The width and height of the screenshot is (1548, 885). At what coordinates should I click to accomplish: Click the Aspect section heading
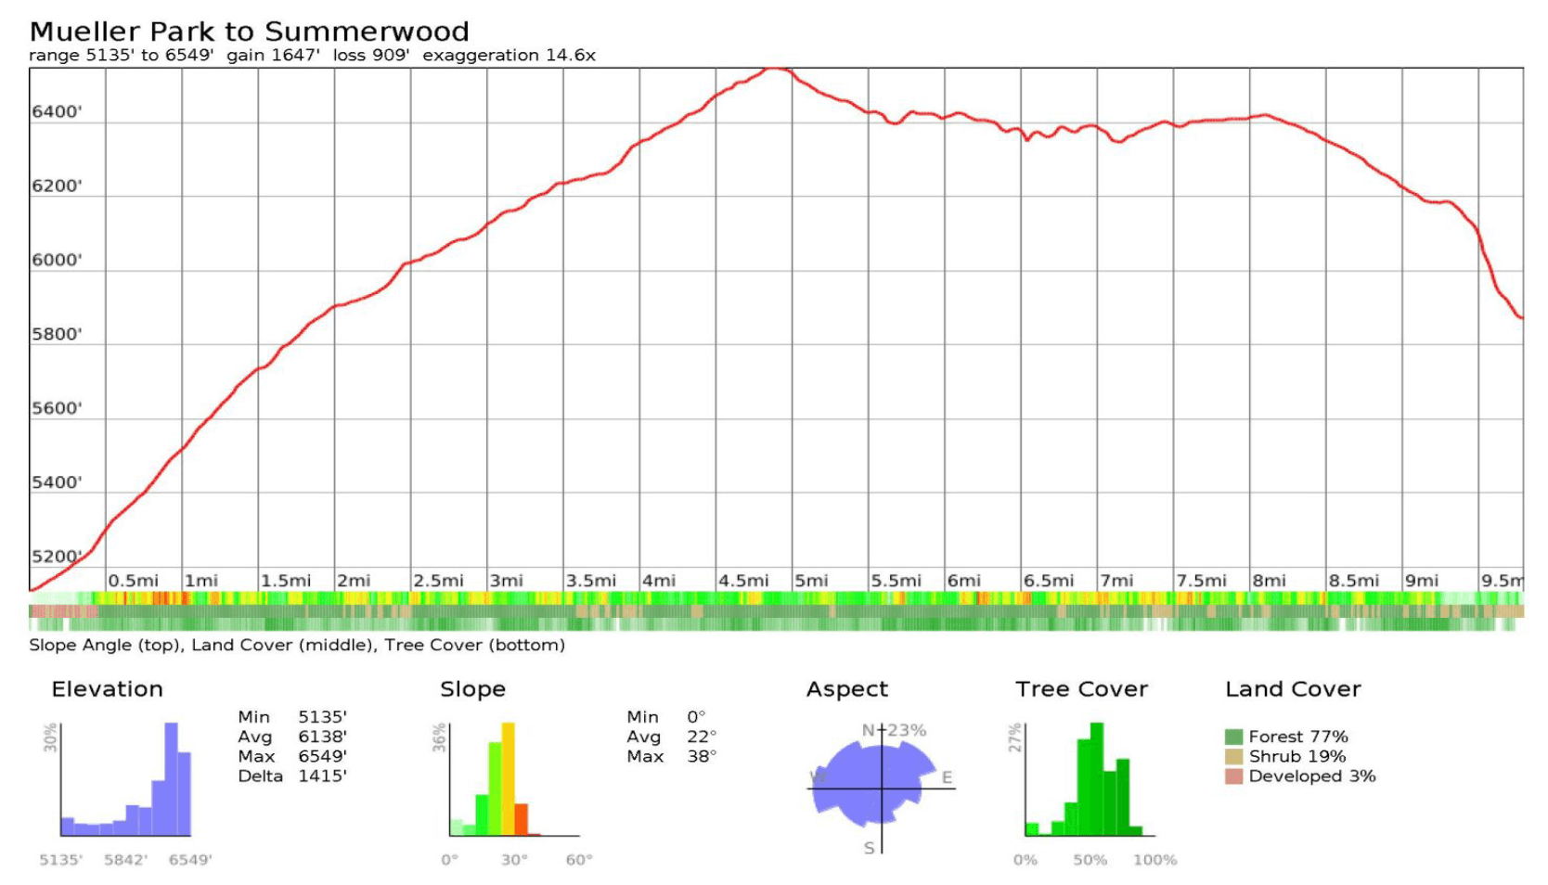pos(847,689)
